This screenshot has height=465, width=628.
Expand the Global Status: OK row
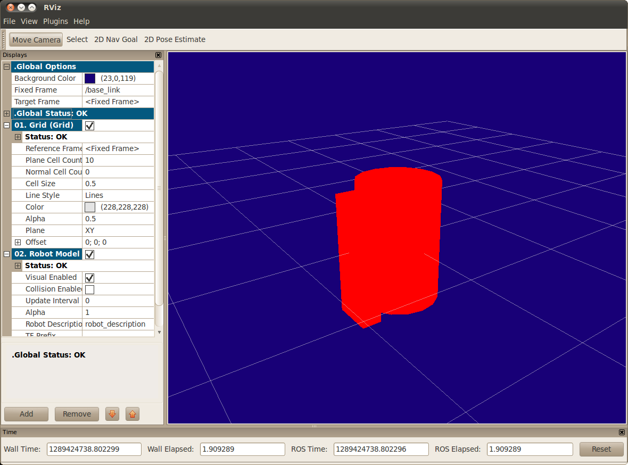(7, 113)
